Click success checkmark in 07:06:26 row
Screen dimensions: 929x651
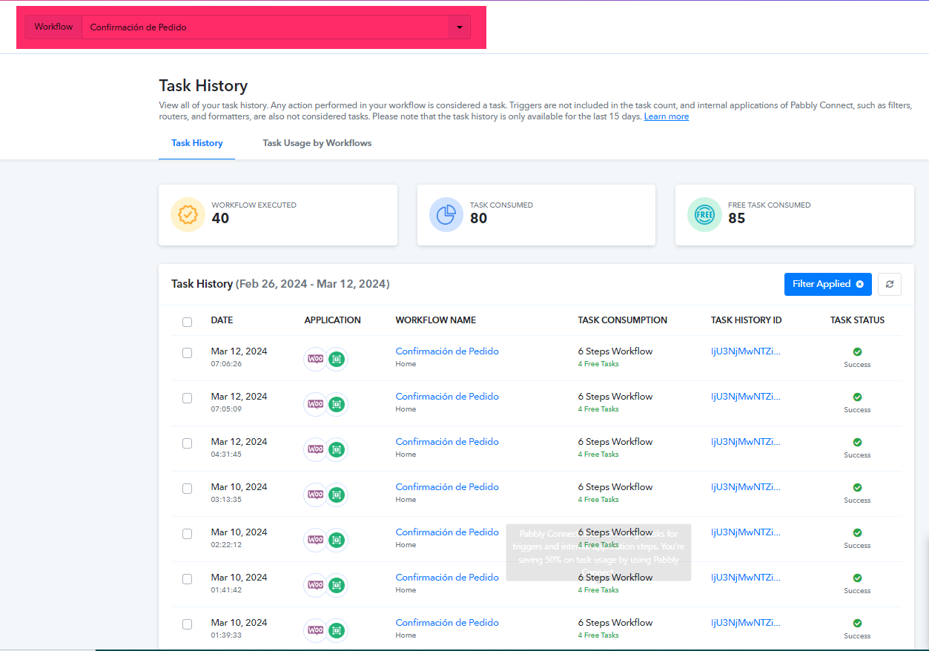(x=857, y=352)
